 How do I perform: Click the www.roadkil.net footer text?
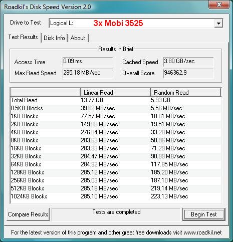coord(202,232)
